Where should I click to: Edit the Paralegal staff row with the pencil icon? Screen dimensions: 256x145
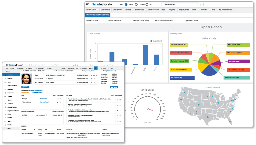click(58, 99)
